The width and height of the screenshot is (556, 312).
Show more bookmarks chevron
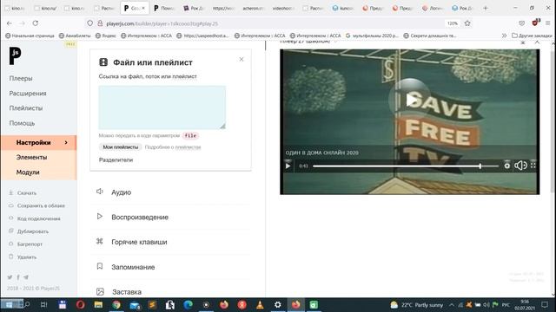[x=504, y=36]
